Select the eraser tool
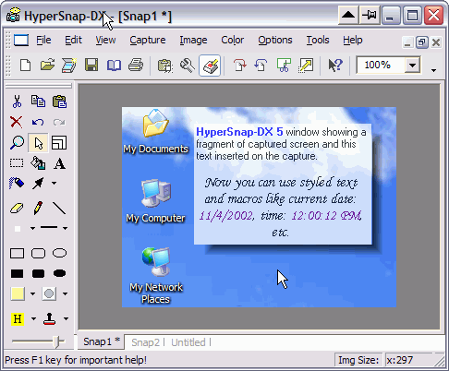This screenshot has height=371, width=449. 17,209
